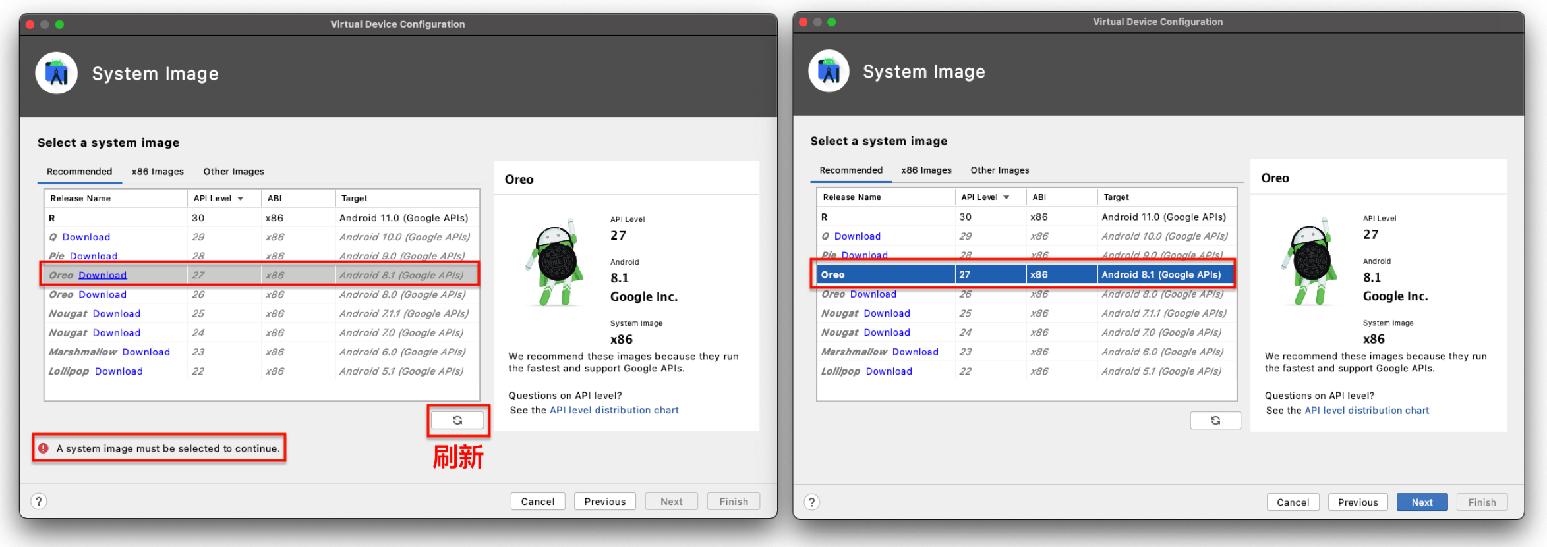Click the Android Studio logo in the right dialog
This screenshot has height=547, width=1547.
829,71
